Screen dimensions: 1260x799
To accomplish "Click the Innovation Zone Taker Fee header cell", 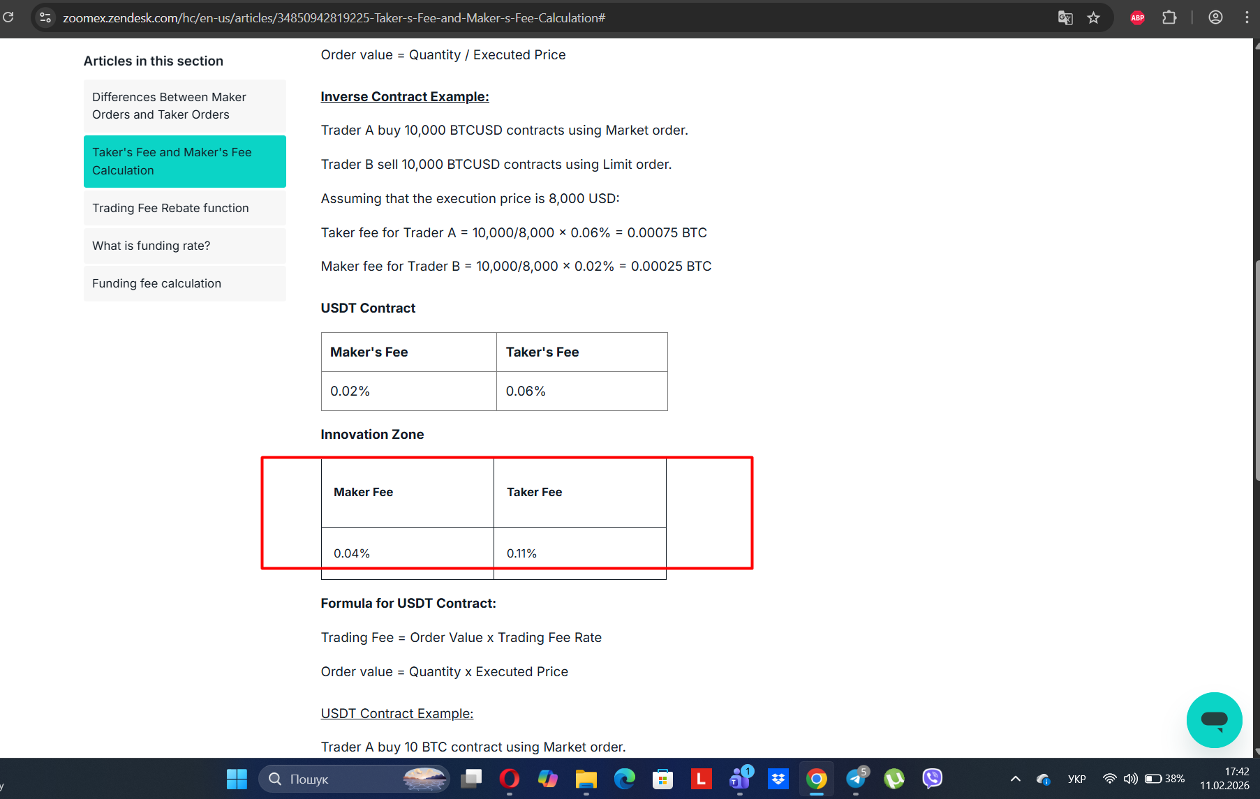I will (580, 492).
